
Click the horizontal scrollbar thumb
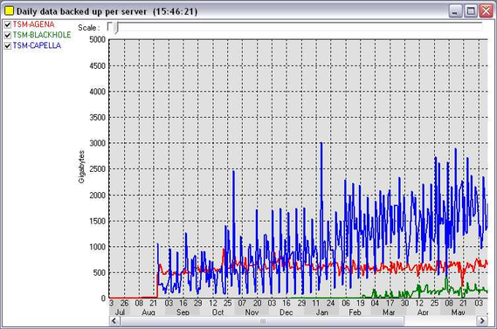tap(262, 321)
